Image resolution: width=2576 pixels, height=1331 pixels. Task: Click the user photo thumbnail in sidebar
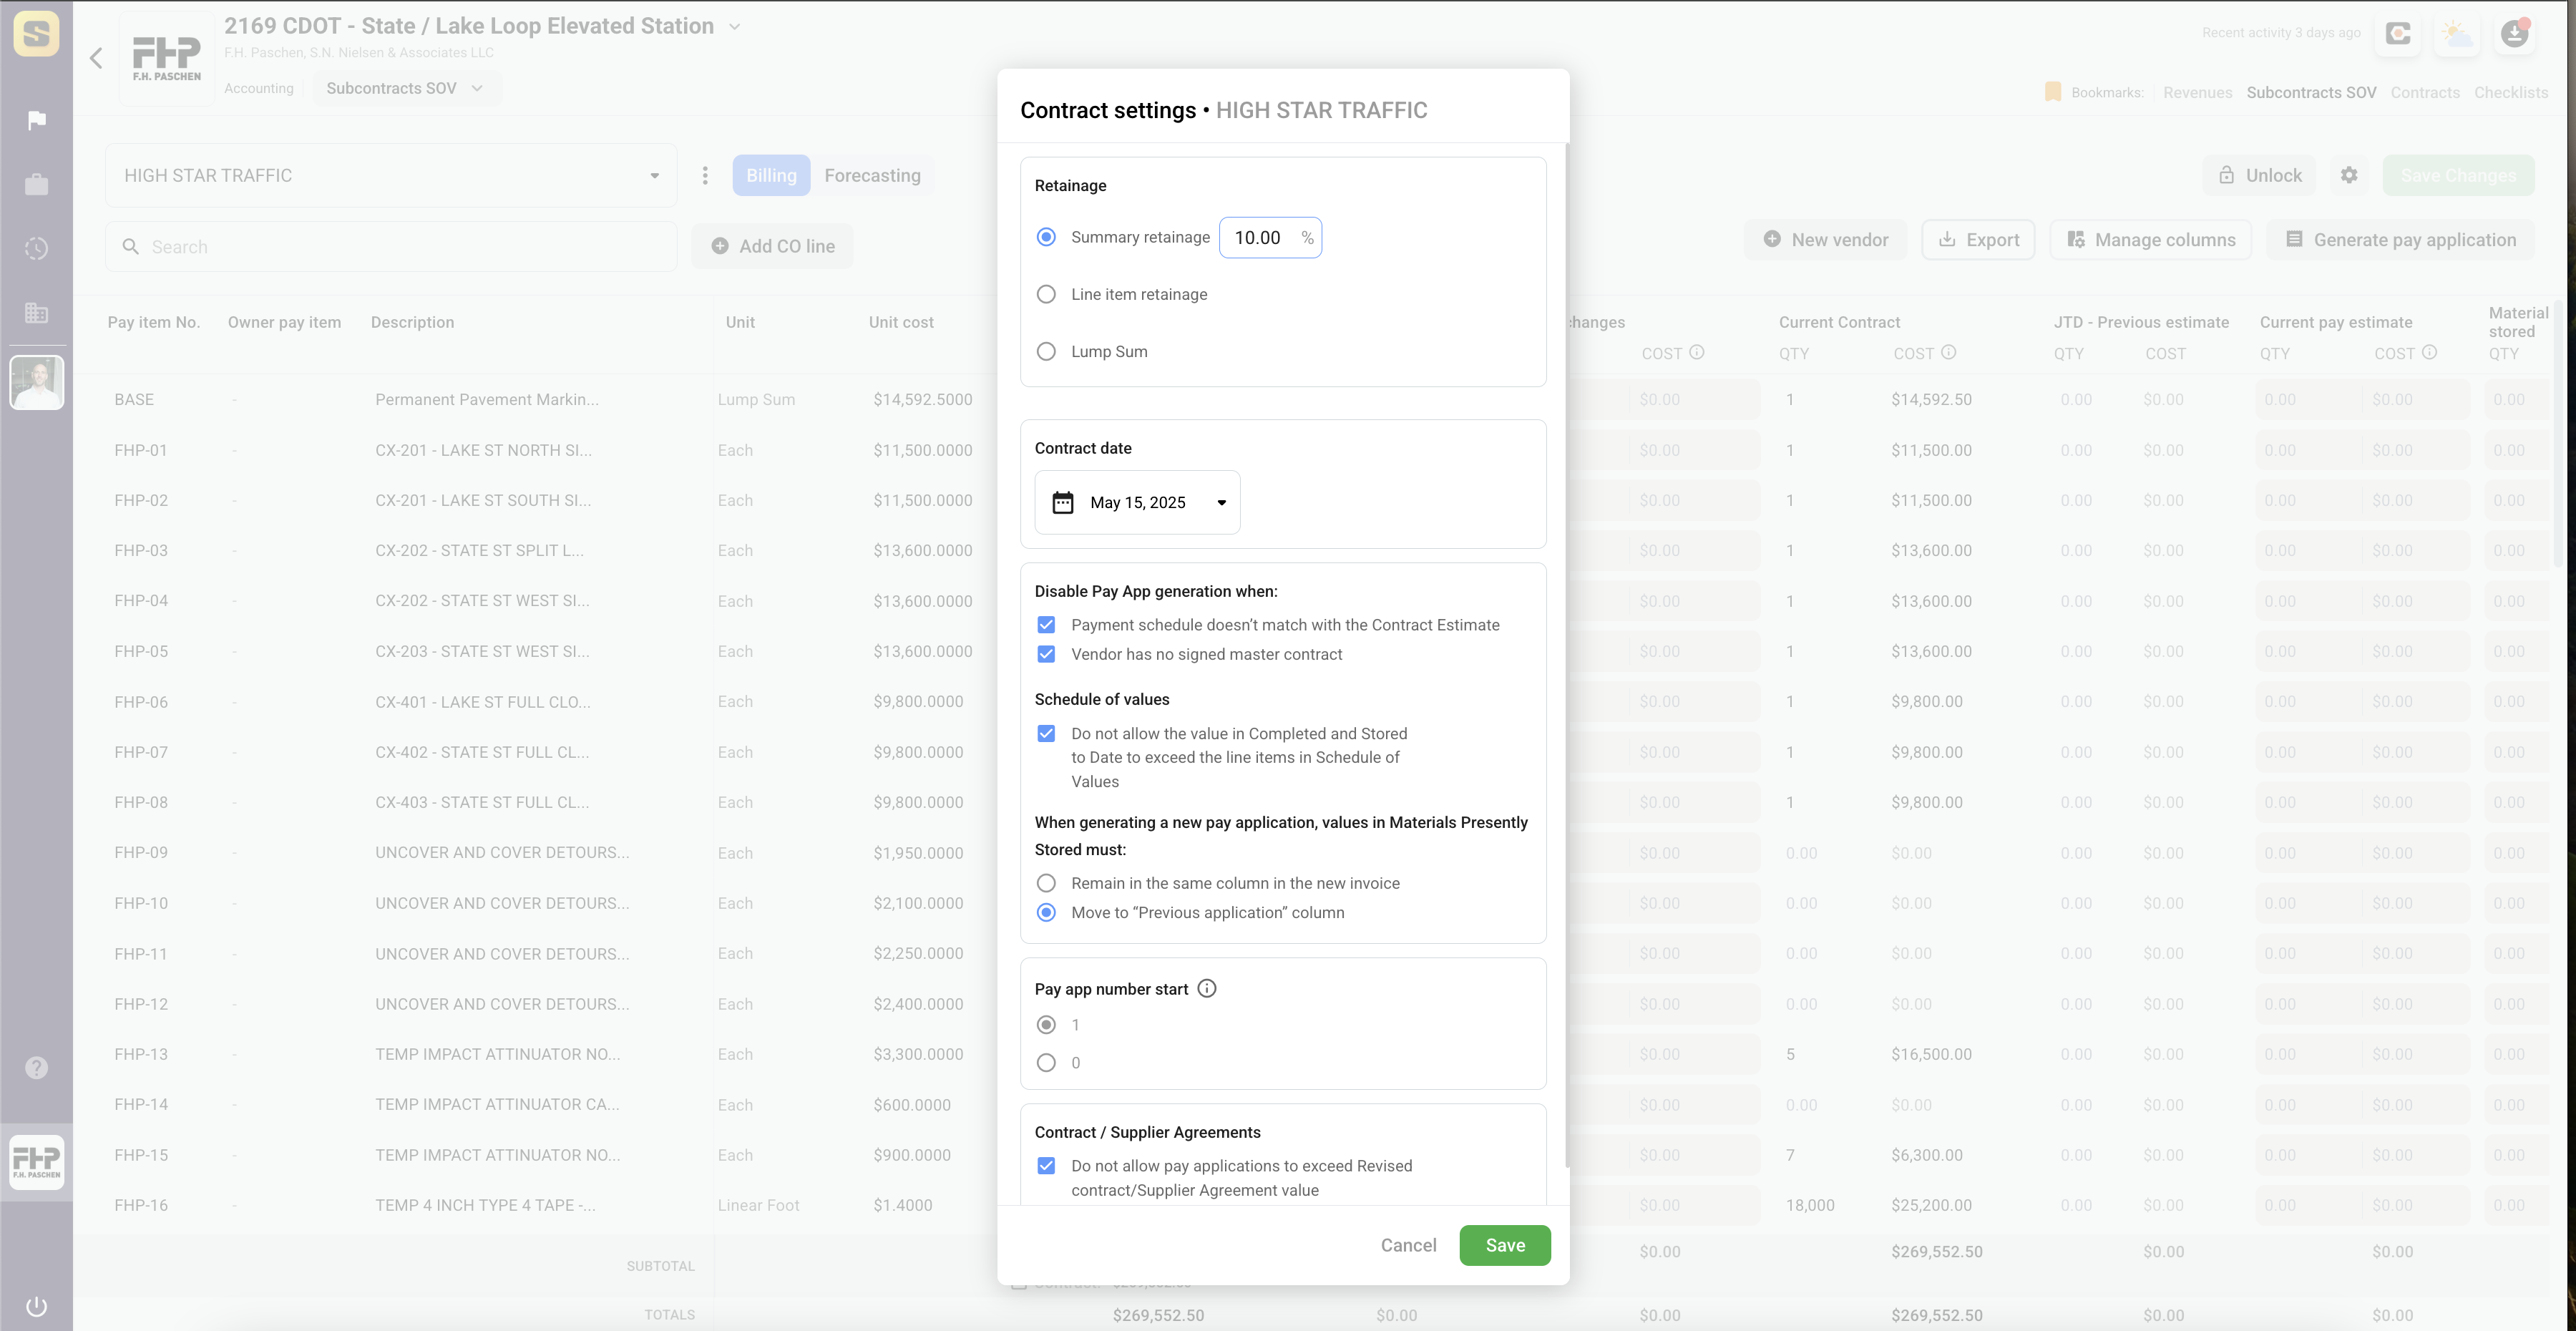[37, 382]
